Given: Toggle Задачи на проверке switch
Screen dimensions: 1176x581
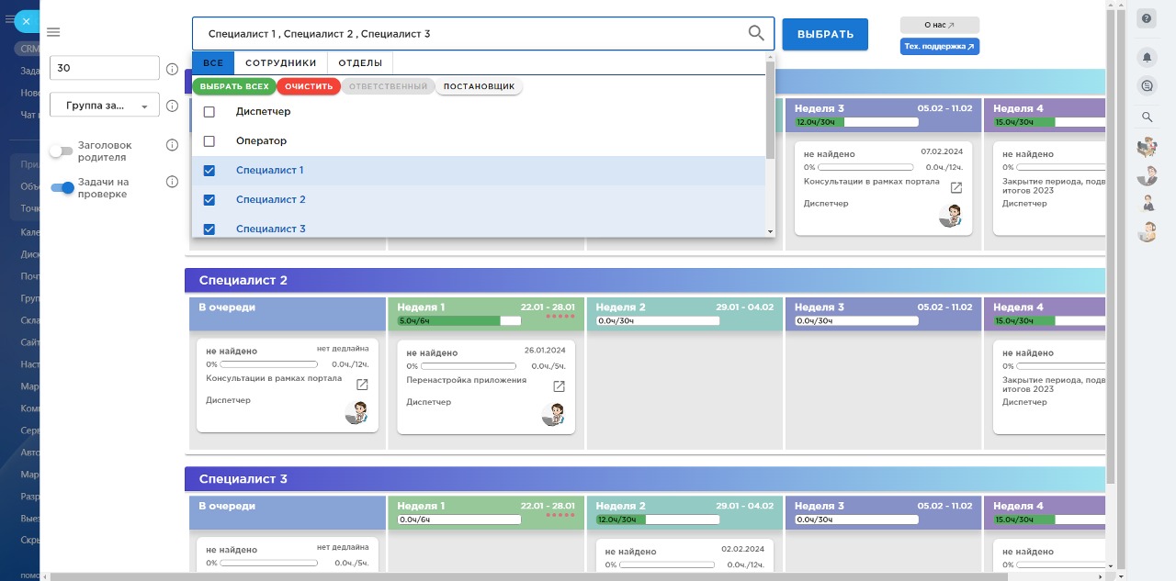Looking at the screenshot, I should click(62, 188).
